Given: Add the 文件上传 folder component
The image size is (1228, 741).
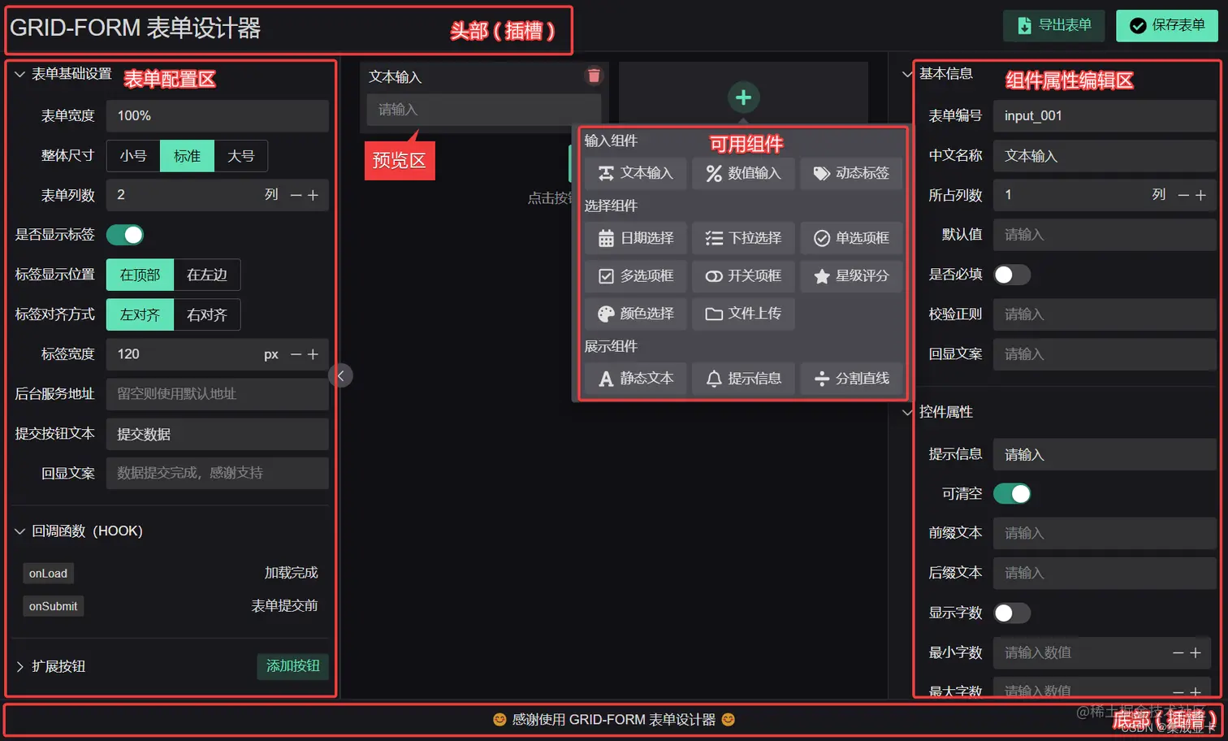Looking at the screenshot, I should pos(743,314).
